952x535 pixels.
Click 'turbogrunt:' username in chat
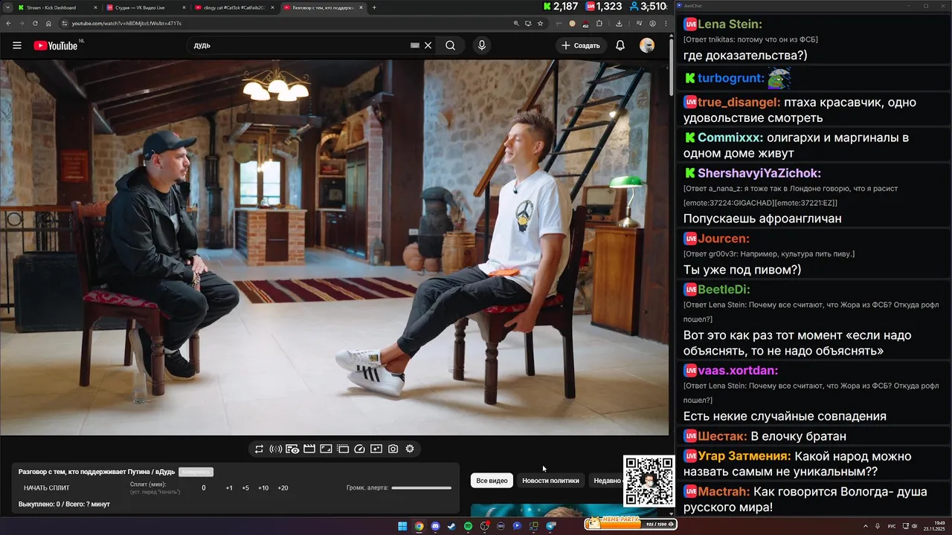[x=731, y=78]
